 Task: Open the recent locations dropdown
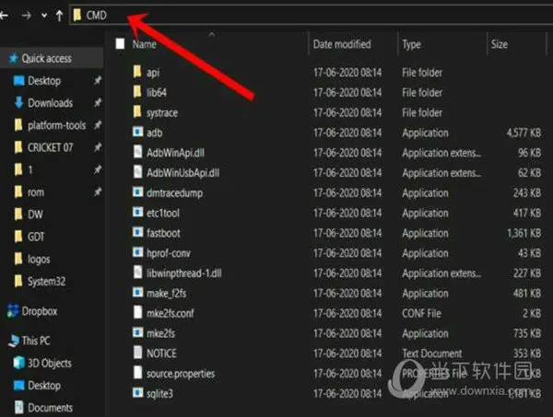43,16
